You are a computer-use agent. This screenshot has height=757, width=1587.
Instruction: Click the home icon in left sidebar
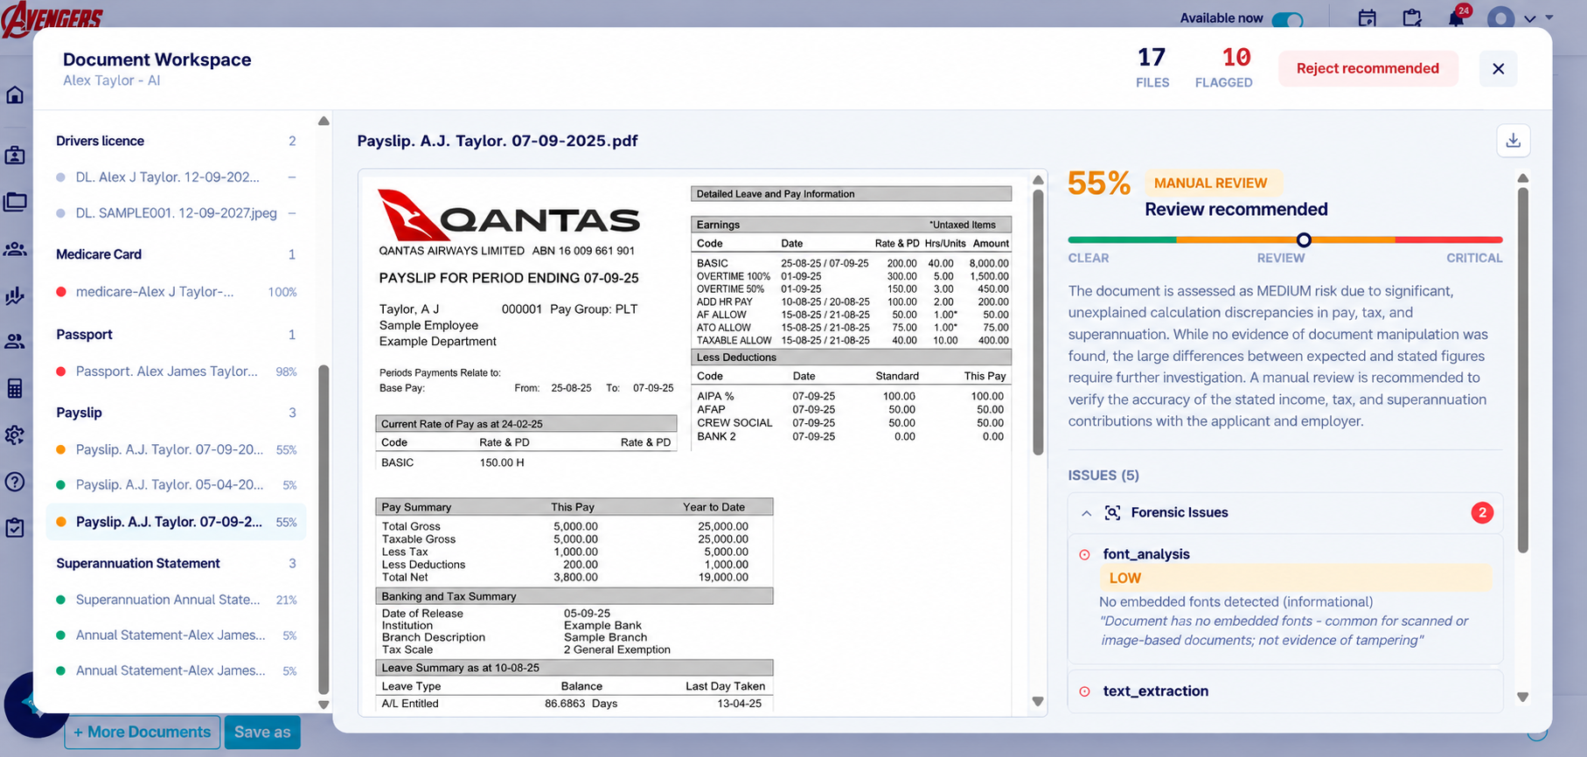[15, 94]
